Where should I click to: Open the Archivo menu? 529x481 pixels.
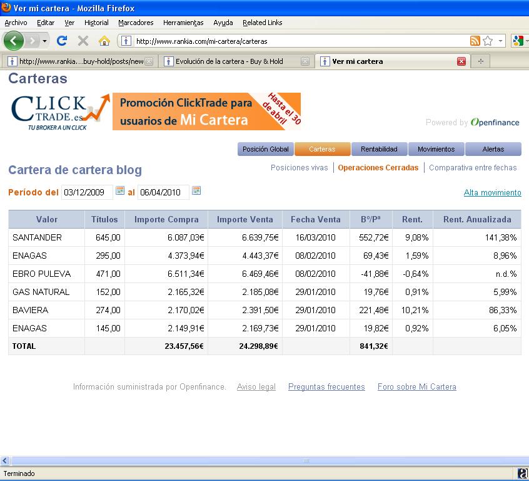coord(16,23)
